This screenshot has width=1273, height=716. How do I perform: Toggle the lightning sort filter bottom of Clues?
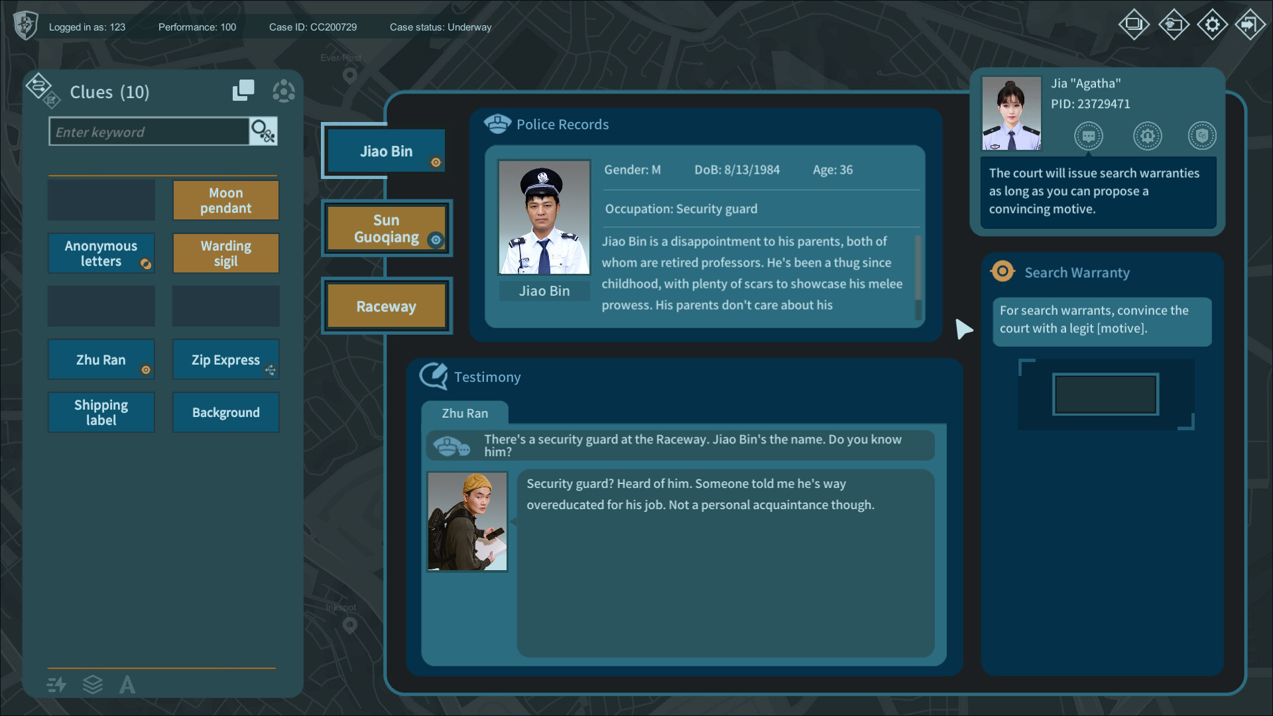[57, 685]
